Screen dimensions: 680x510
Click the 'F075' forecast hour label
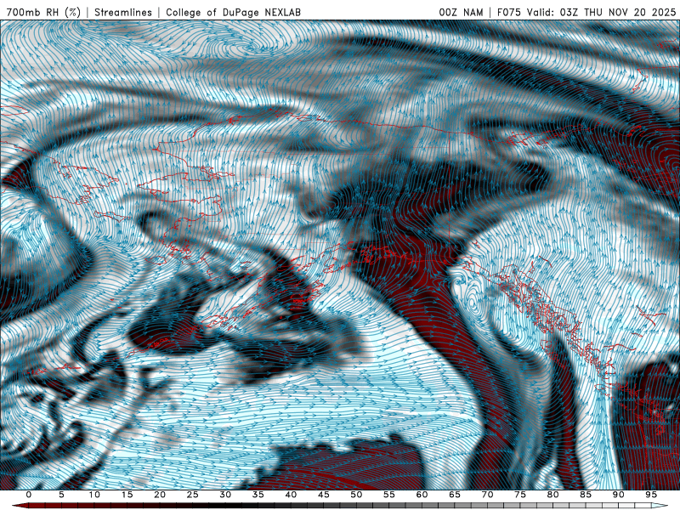tap(509, 12)
